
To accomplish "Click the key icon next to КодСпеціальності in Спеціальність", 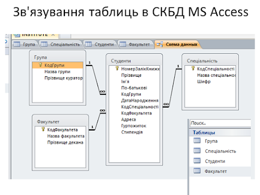I will [x=193, y=68].
